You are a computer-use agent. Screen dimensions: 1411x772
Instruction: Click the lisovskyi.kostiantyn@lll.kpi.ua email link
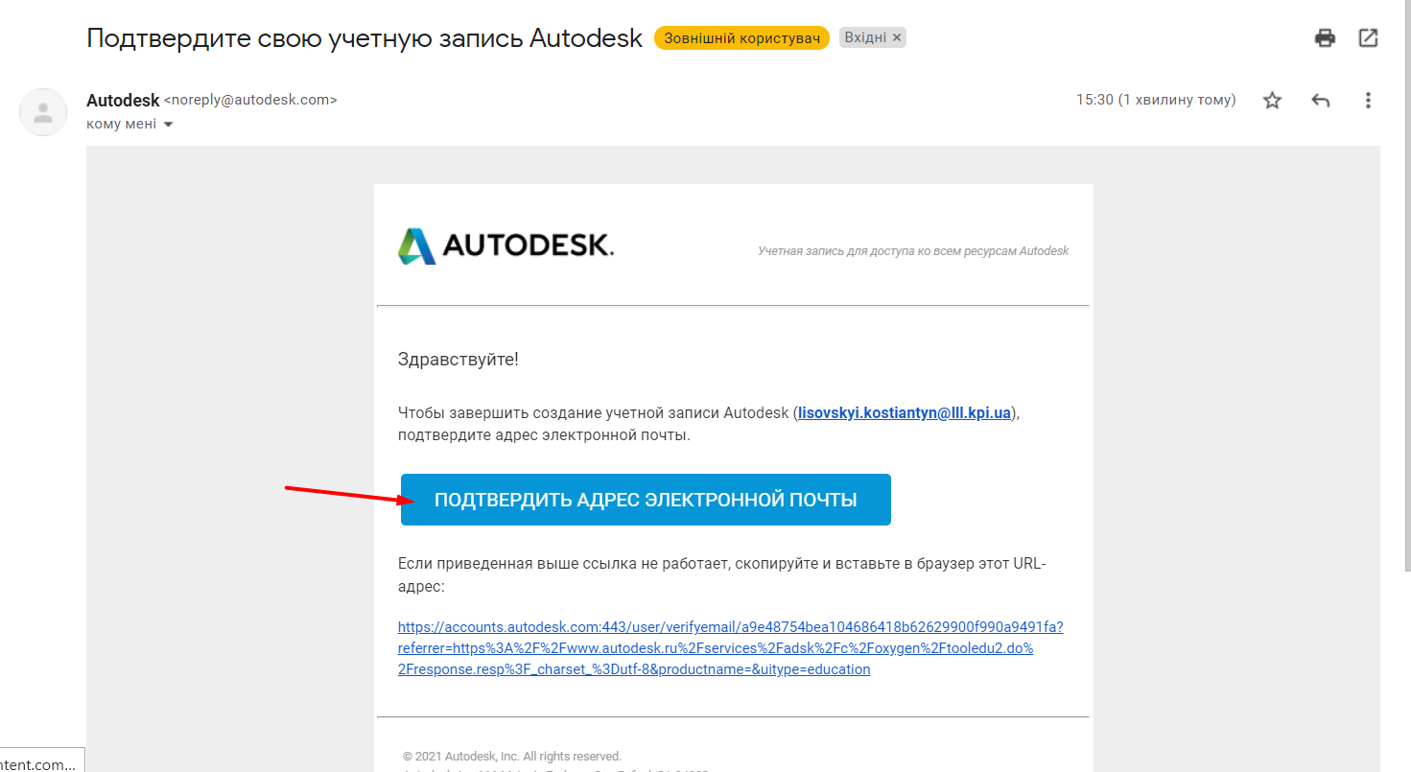(905, 413)
